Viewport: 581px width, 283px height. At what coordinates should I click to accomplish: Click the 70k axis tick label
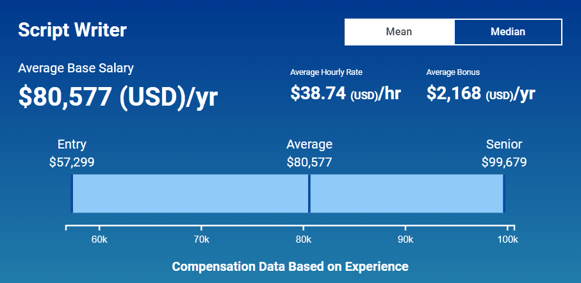pos(201,239)
